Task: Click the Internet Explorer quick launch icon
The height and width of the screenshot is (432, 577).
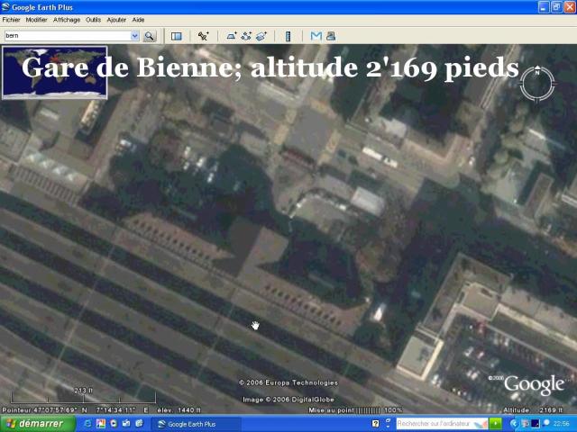Action: 88,424
